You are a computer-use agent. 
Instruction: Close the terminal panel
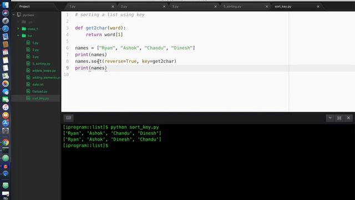pyautogui.click(x=348, y=118)
